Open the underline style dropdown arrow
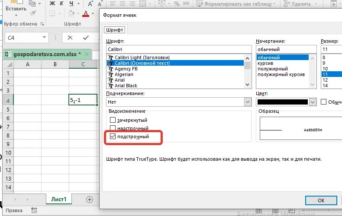 [x=78, y=4]
